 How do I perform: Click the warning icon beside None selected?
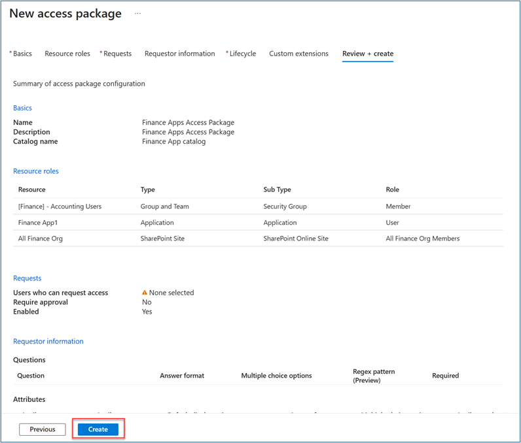tap(145, 293)
